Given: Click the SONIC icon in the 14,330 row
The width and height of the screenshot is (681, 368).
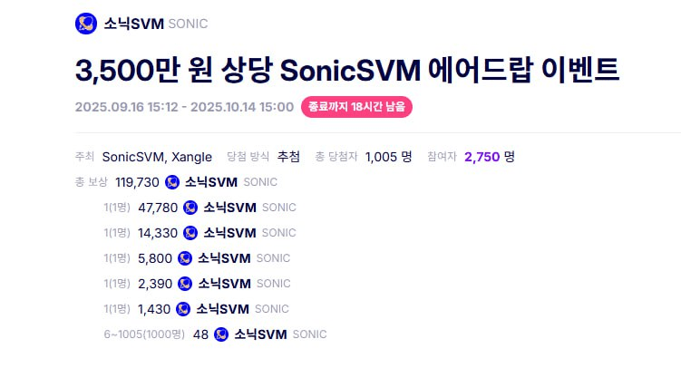Looking at the screenshot, I should click(190, 233).
